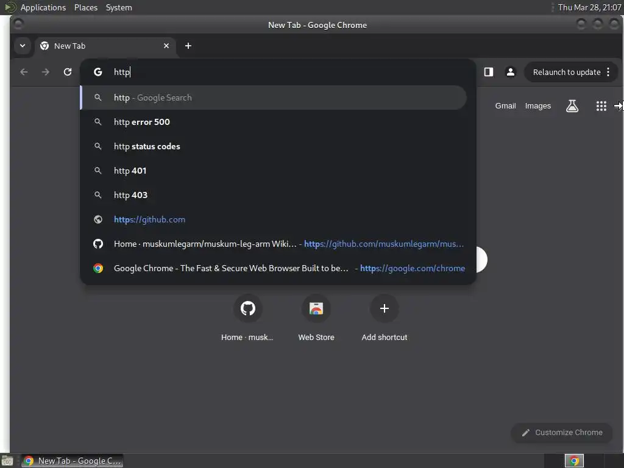Open the Google Chrome browser suggestion
This screenshot has width=624, height=468.
pyautogui.click(x=274, y=268)
